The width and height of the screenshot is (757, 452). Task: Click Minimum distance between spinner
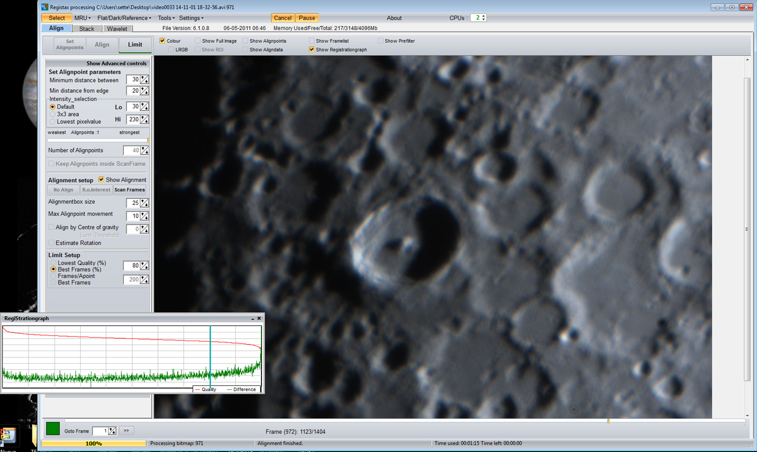coord(145,79)
